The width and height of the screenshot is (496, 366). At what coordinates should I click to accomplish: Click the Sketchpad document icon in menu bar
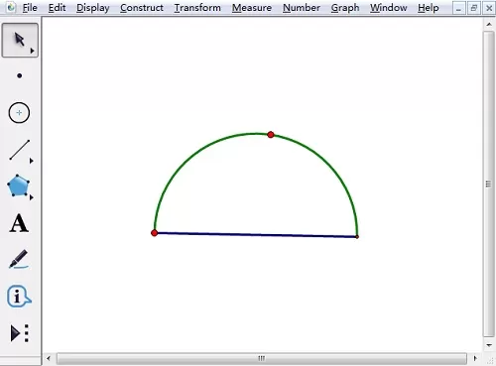11,7
